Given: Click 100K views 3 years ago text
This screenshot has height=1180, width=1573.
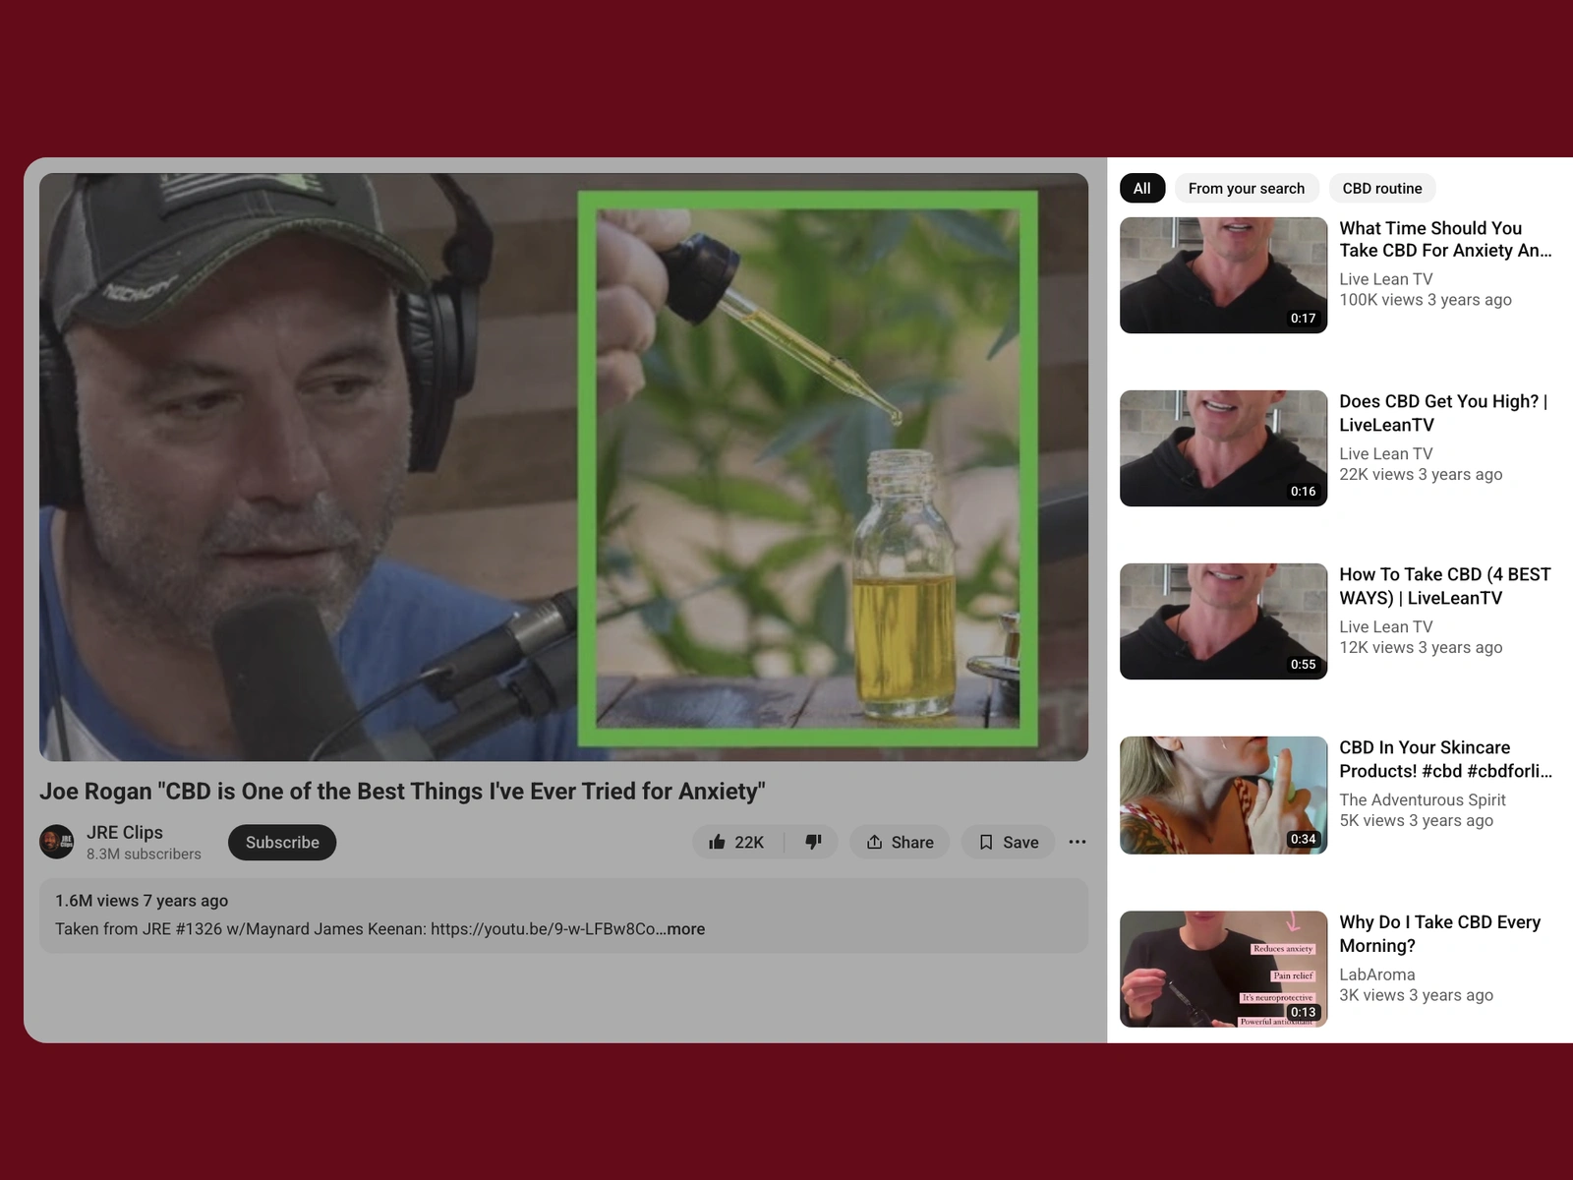Looking at the screenshot, I should click(x=1426, y=300).
